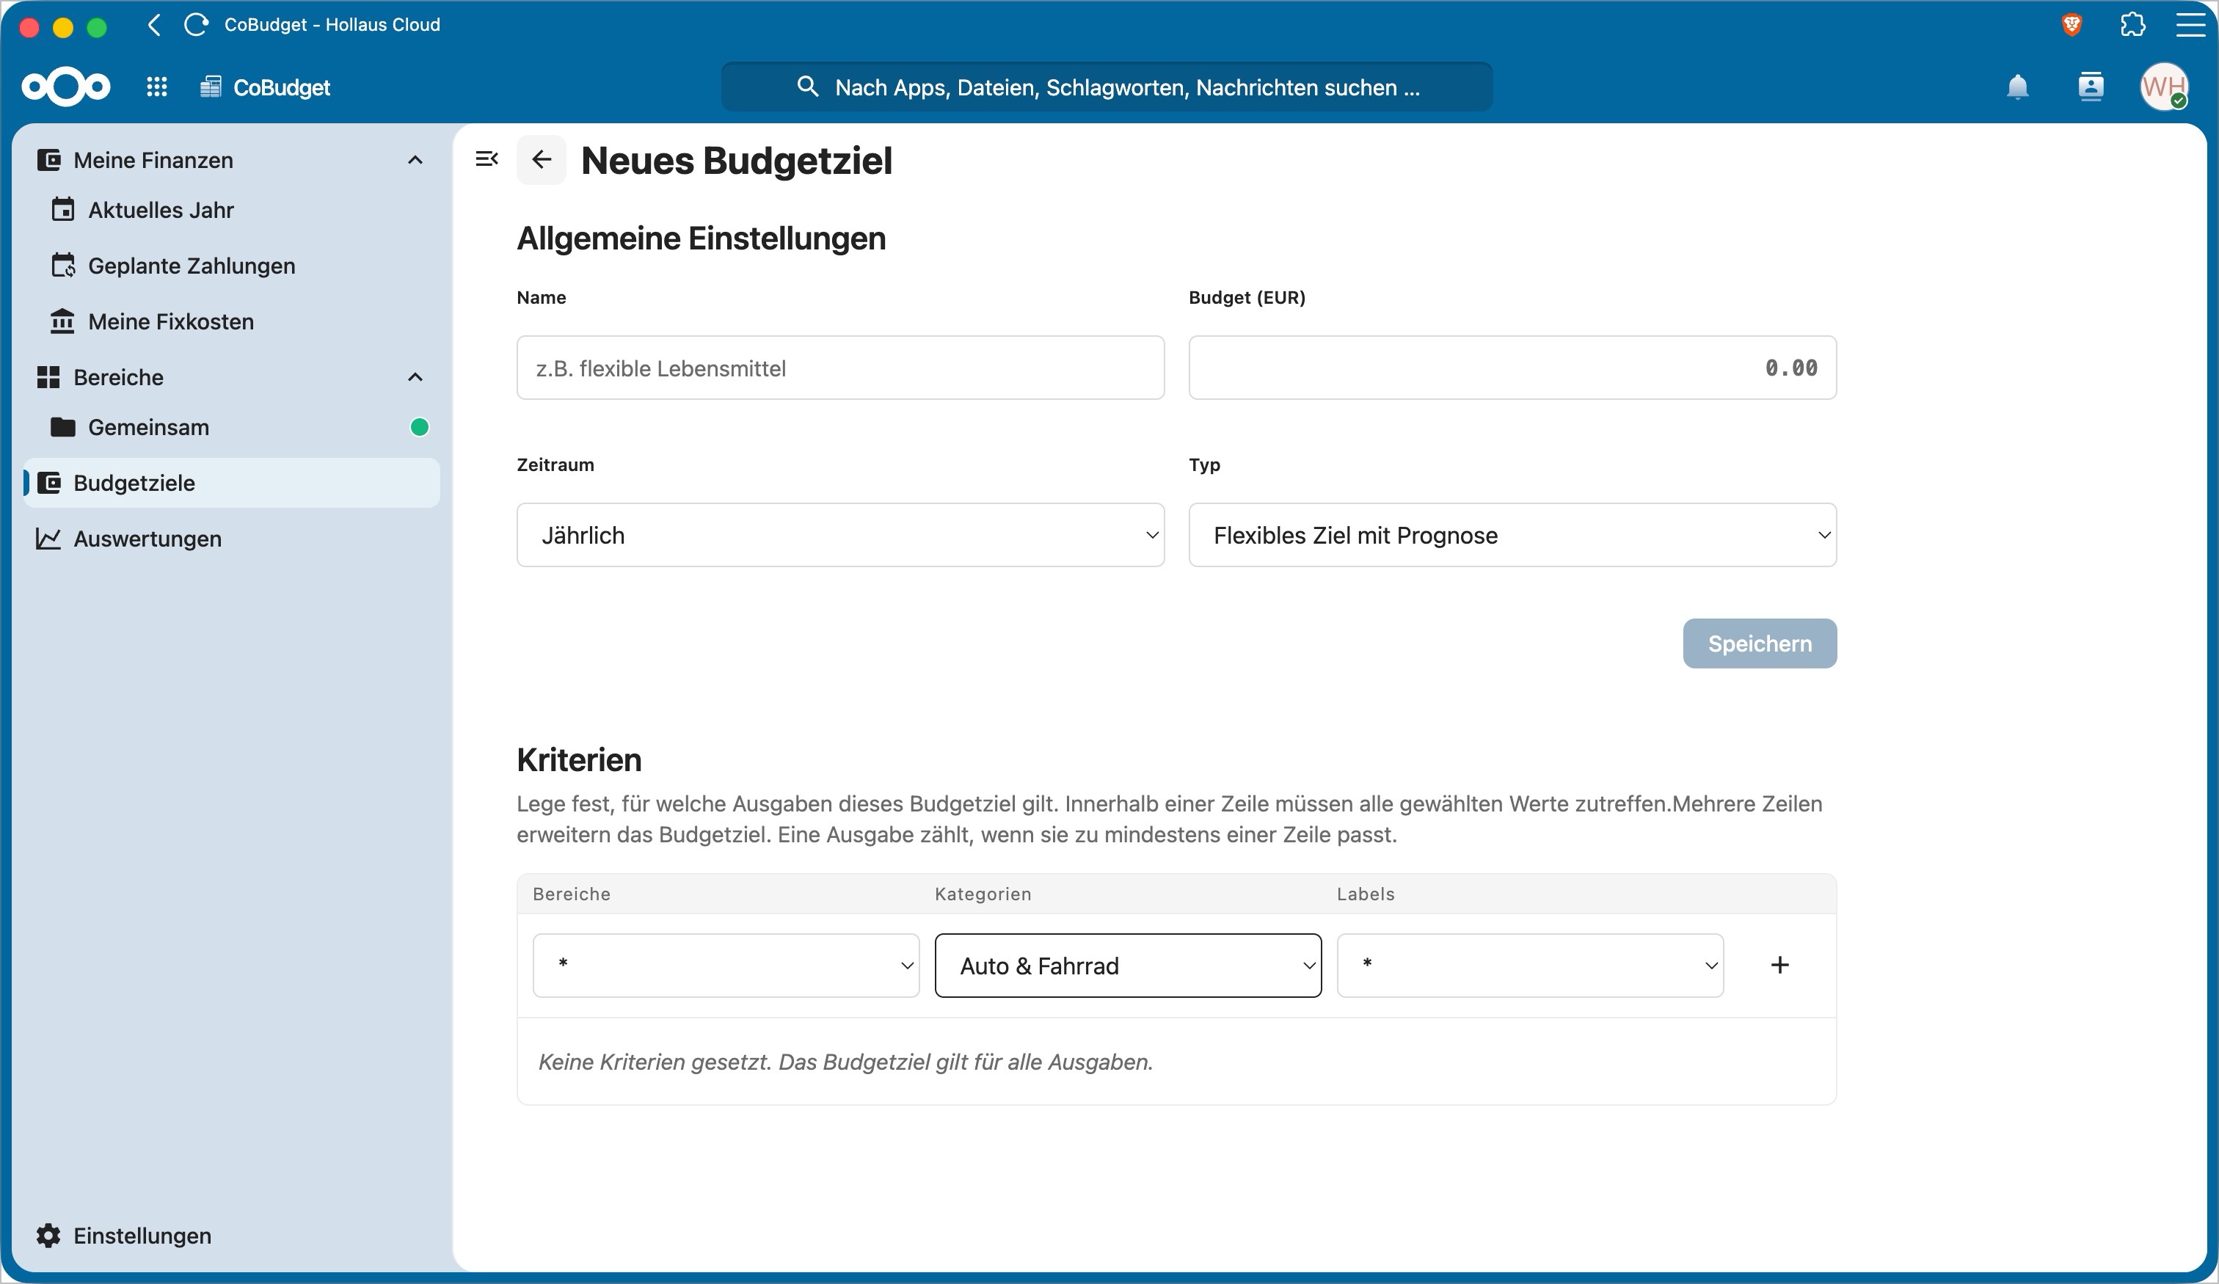Open the browser extensions puzzle icon
The image size is (2219, 1284).
[2132, 25]
